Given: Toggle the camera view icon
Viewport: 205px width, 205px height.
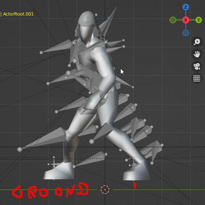Looking at the screenshot, I should [x=197, y=66].
